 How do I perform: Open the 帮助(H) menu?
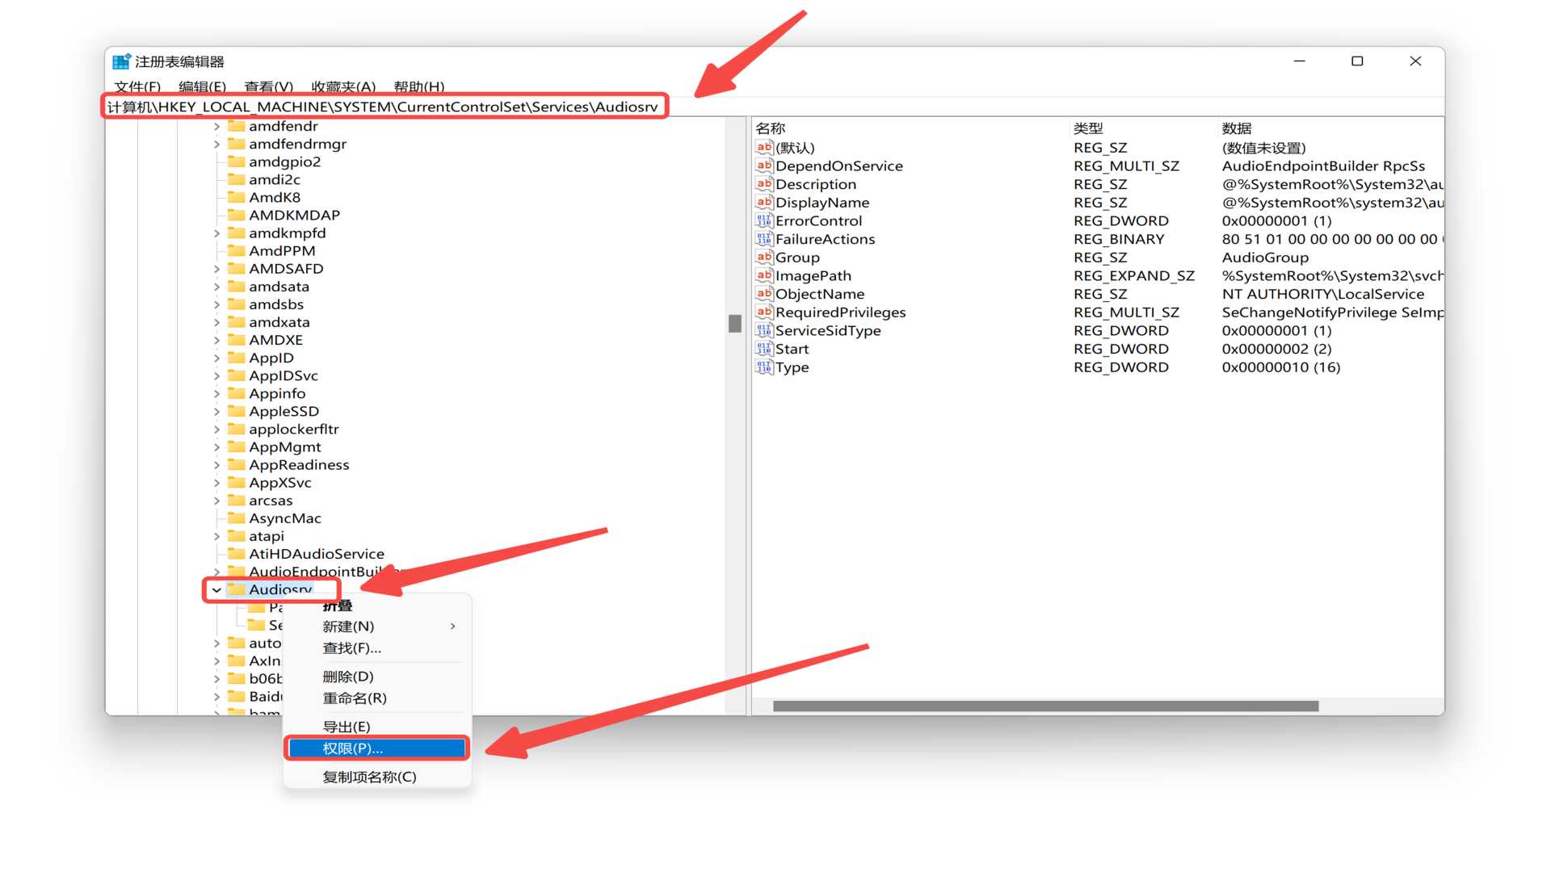pos(418,86)
